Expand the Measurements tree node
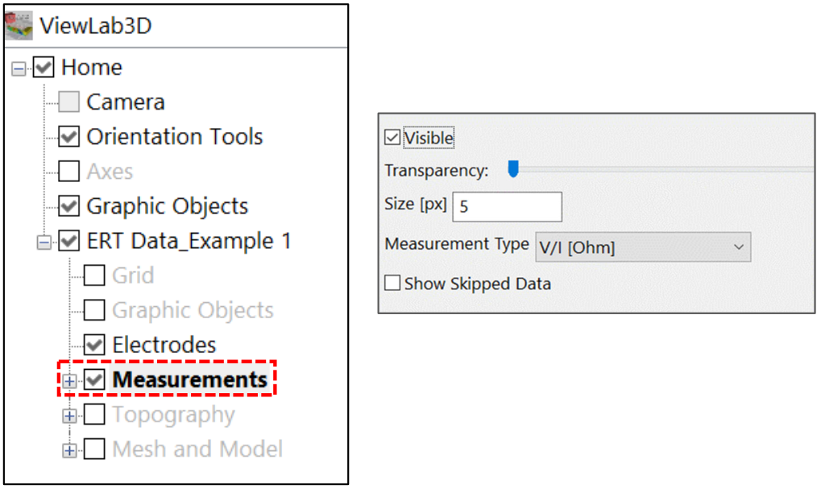 [69, 381]
